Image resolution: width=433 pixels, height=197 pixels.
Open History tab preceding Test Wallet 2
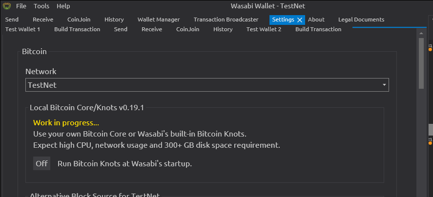(223, 29)
